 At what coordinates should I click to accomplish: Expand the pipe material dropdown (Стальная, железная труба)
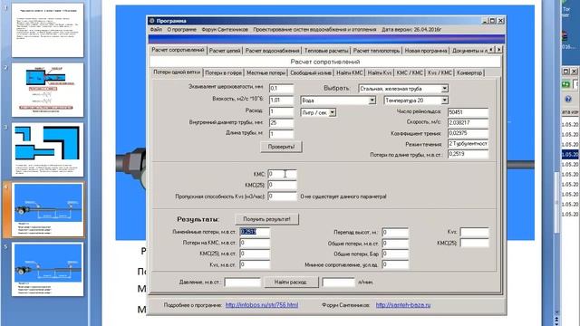pos(445,89)
